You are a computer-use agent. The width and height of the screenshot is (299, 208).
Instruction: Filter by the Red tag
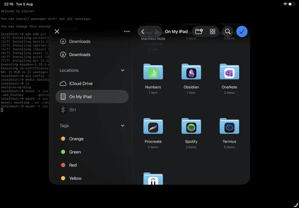pyautogui.click(x=92, y=165)
